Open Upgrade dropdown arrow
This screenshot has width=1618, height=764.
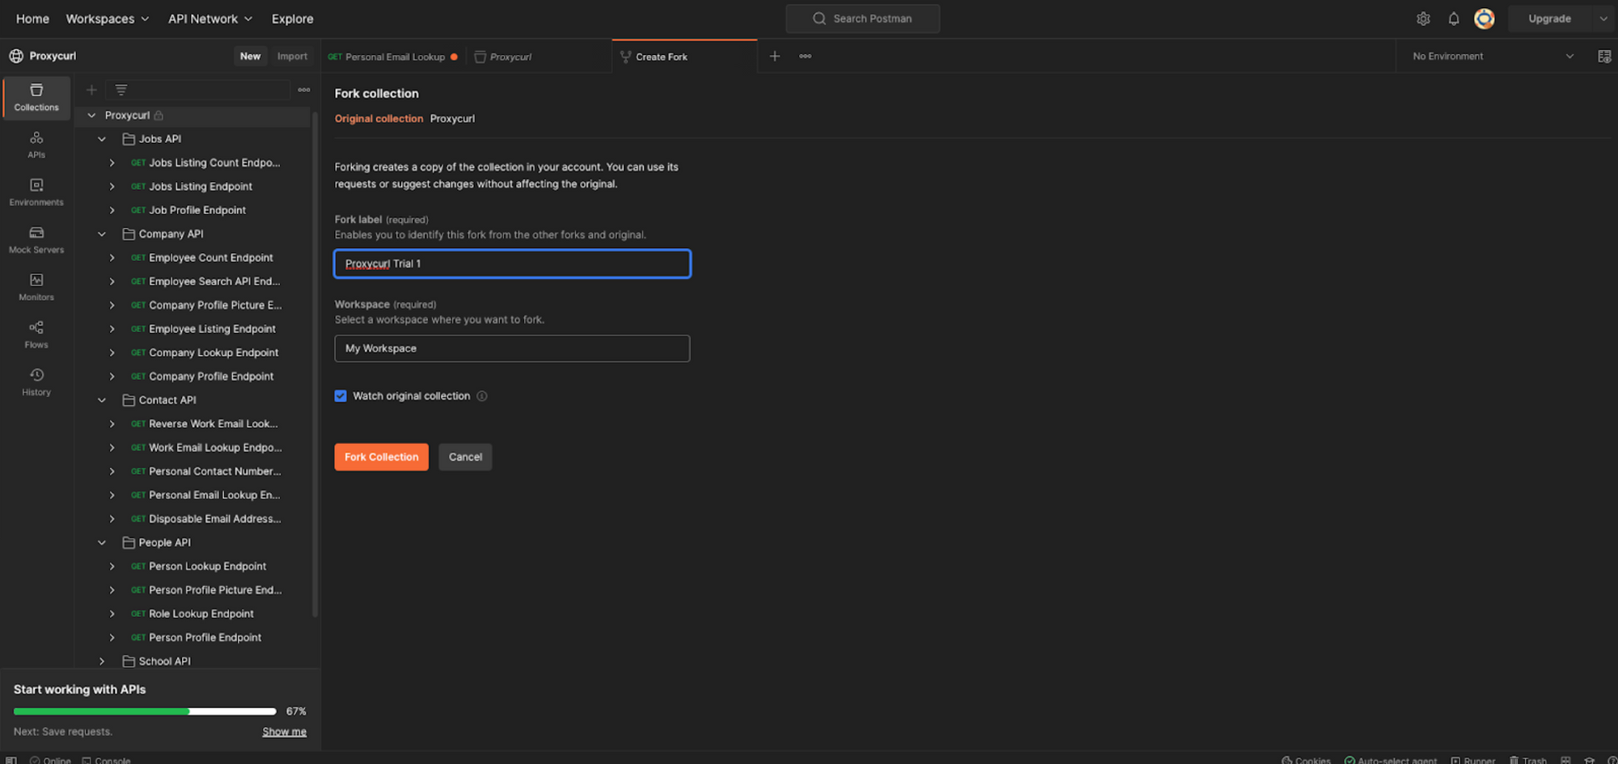pos(1603,19)
